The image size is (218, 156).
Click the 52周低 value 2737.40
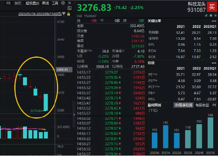pos(138,67)
